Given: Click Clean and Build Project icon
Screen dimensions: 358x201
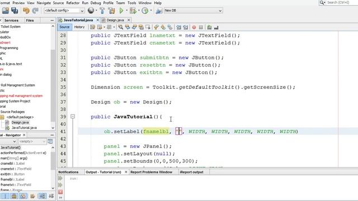Looking at the screenshot, I should pos(112,11).
